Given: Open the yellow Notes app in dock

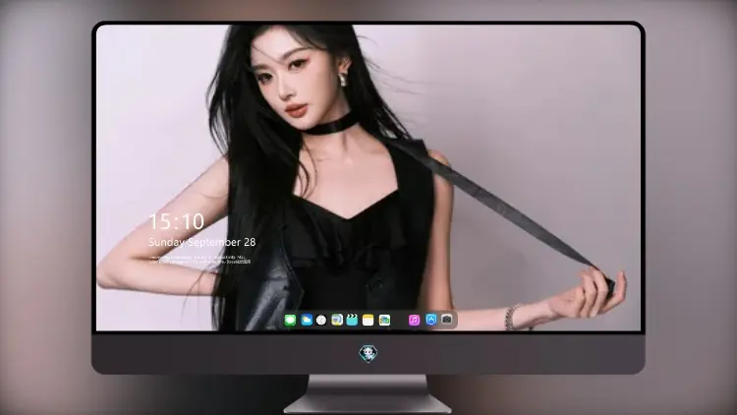Looking at the screenshot, I should coord(368,320).
